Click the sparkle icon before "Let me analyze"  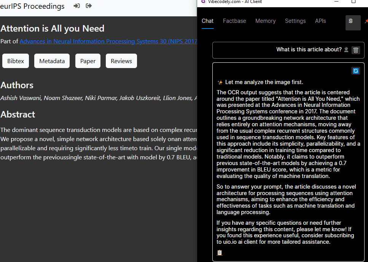(220, 82)
